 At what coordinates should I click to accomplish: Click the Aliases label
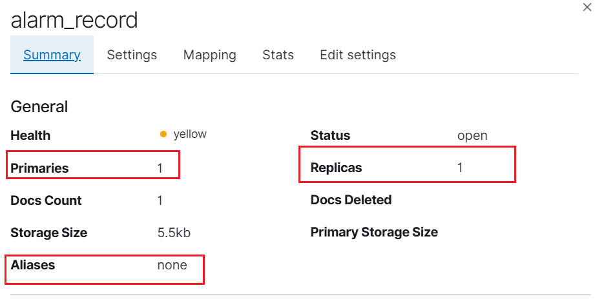pyautogui.click(x=33, y=265)
